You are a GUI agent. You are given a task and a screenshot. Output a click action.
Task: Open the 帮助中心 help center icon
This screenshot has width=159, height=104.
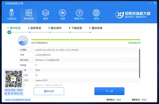[x=79, y=14]
